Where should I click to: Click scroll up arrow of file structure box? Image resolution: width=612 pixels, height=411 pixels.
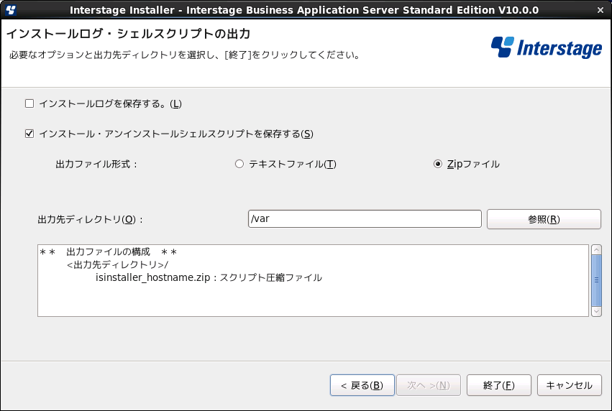point(596,249)
